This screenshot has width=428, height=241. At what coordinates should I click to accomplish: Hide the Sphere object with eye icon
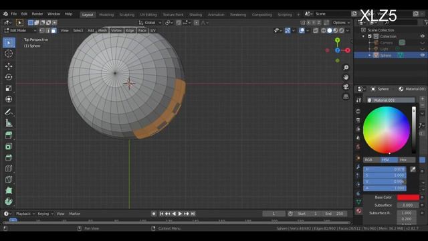click(422, 55)
